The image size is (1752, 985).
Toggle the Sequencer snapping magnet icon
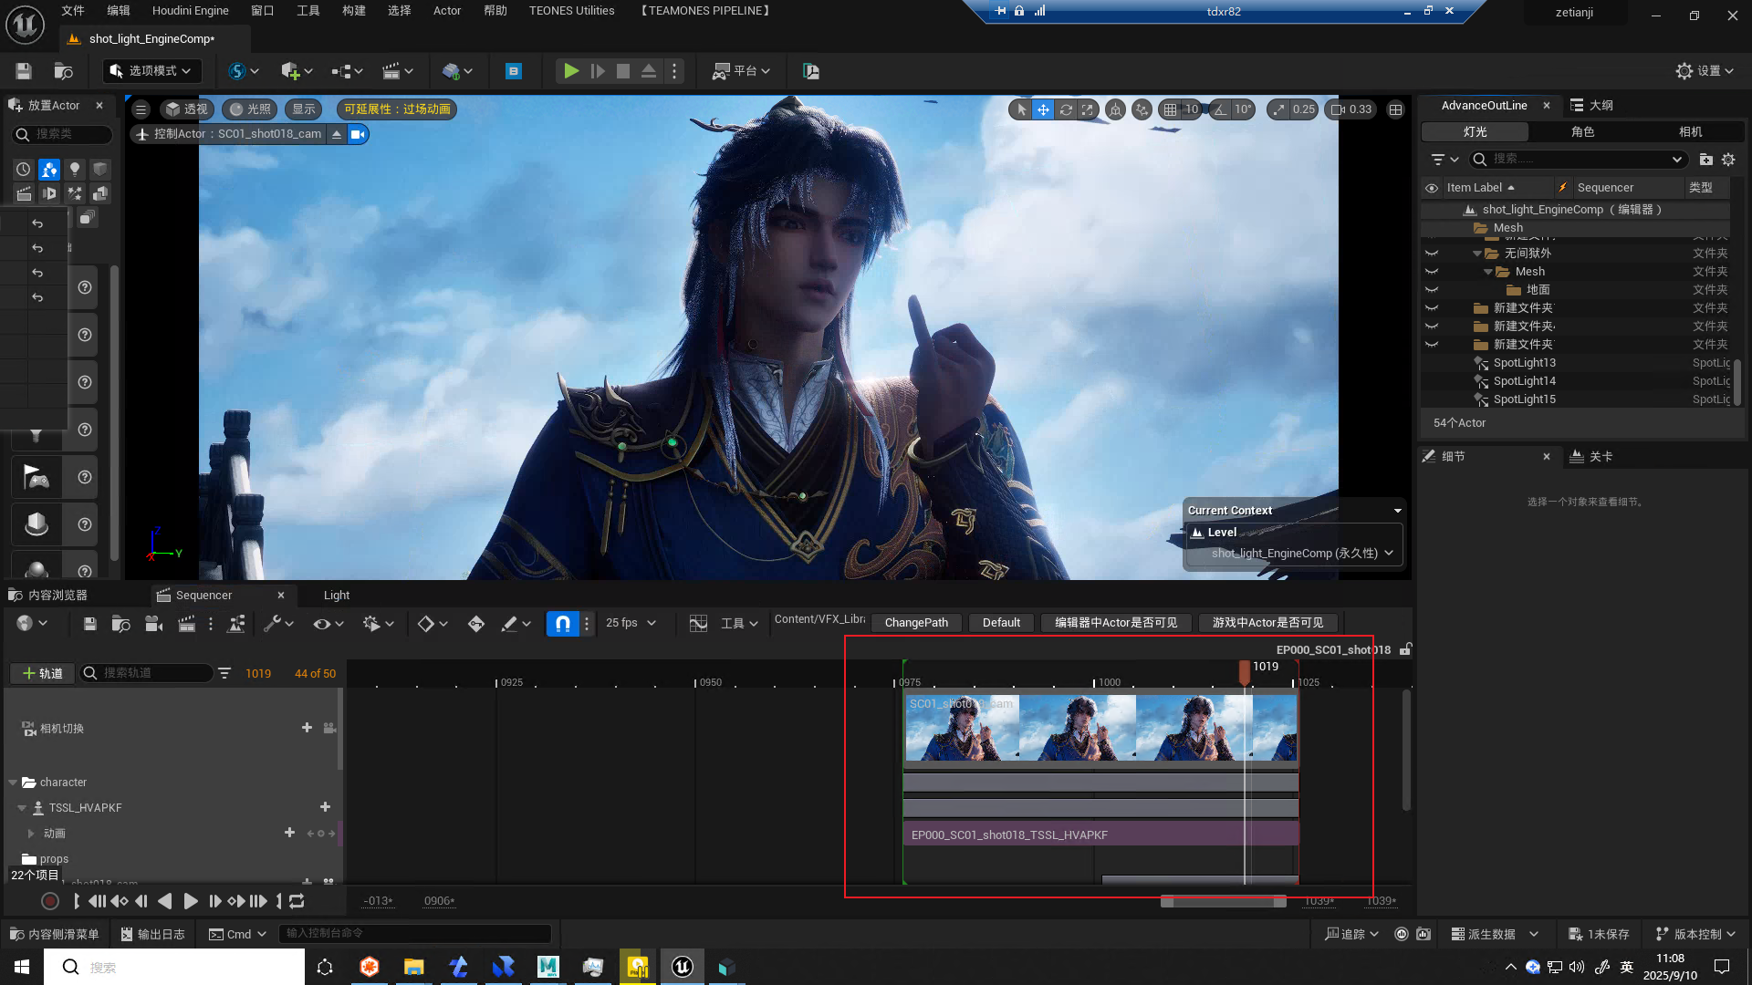point(562,623)
